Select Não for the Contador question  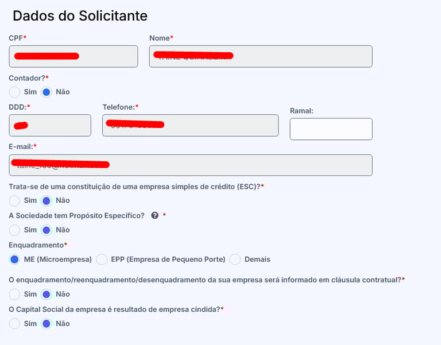point(47,92)
